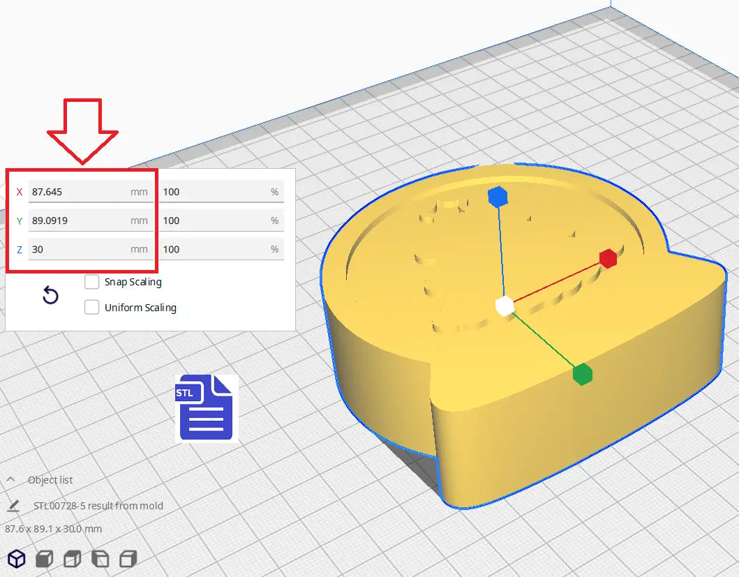Select STL00728-5 result from mold object
This screenshot has height=577, width=739.
click(x=98, y=505)
